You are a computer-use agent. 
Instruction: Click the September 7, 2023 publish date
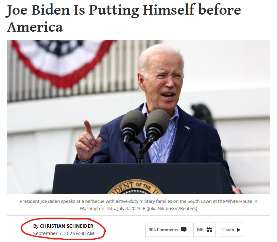[x=64, y=233]
